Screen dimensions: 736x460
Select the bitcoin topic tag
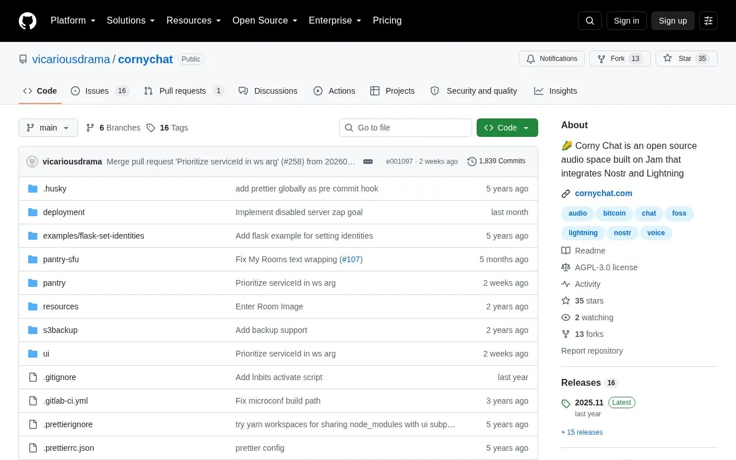tap(614, 213)
